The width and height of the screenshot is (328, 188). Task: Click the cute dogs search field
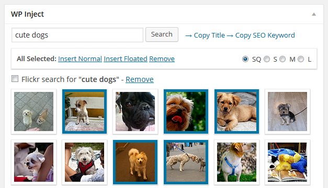pos(77,35)
